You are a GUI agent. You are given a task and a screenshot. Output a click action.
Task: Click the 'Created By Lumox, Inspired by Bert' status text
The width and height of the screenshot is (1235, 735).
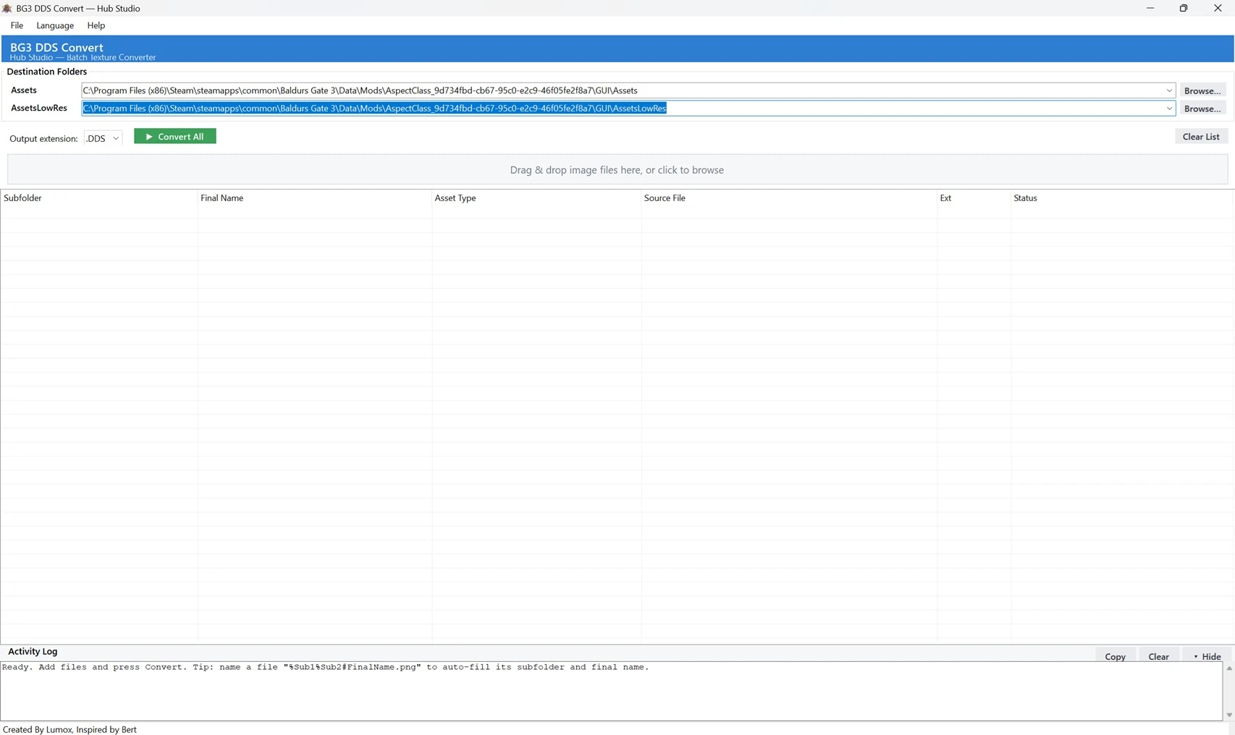pyautogui.click(x=70, y=729)
